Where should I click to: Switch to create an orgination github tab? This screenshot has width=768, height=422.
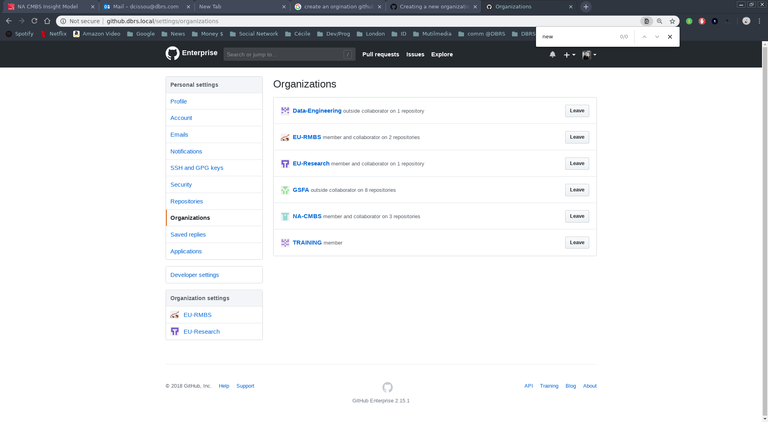point(338,7)
